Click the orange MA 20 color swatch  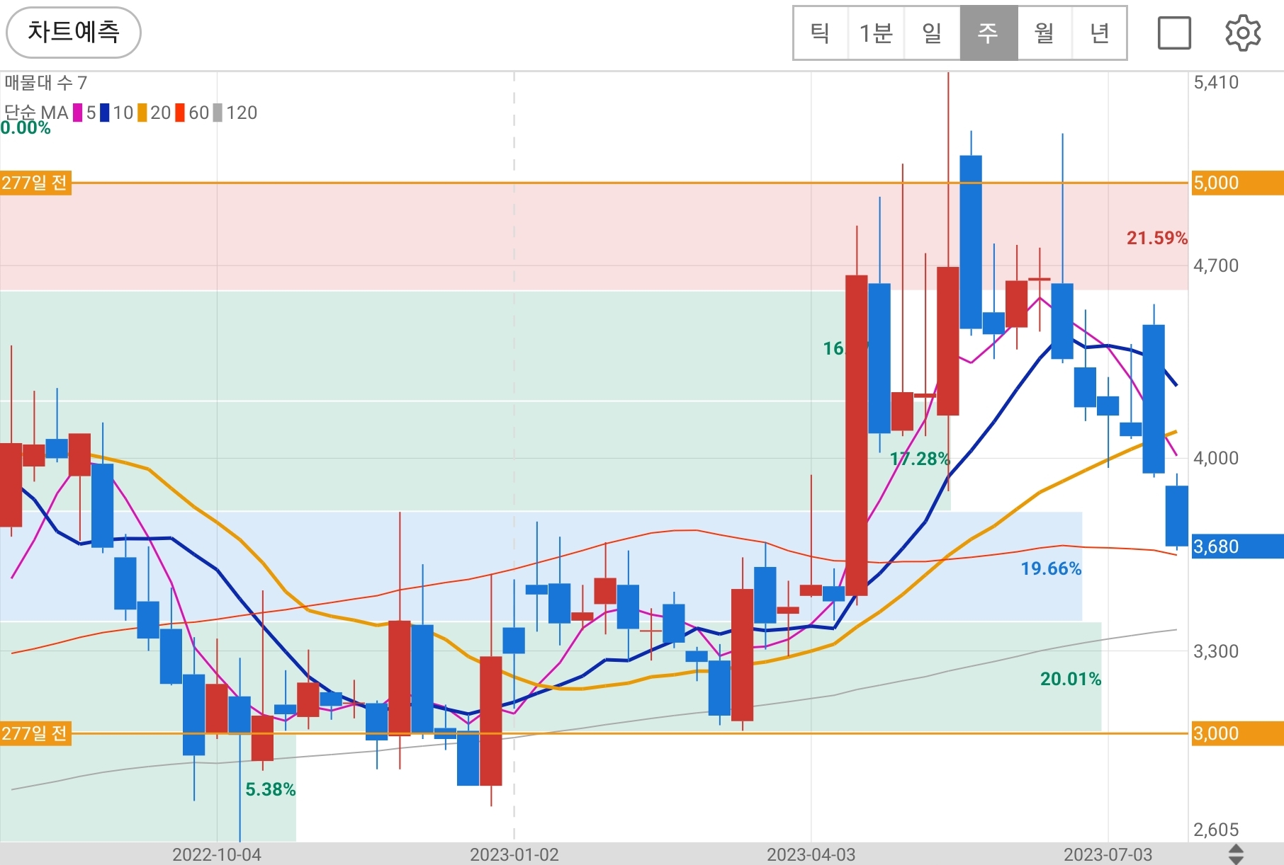[x=142, y=113]
